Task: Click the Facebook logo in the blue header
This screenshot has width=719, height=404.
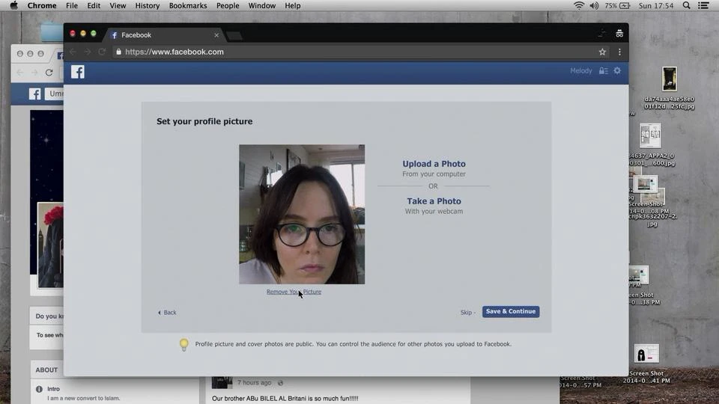Action: coord(77,72)
